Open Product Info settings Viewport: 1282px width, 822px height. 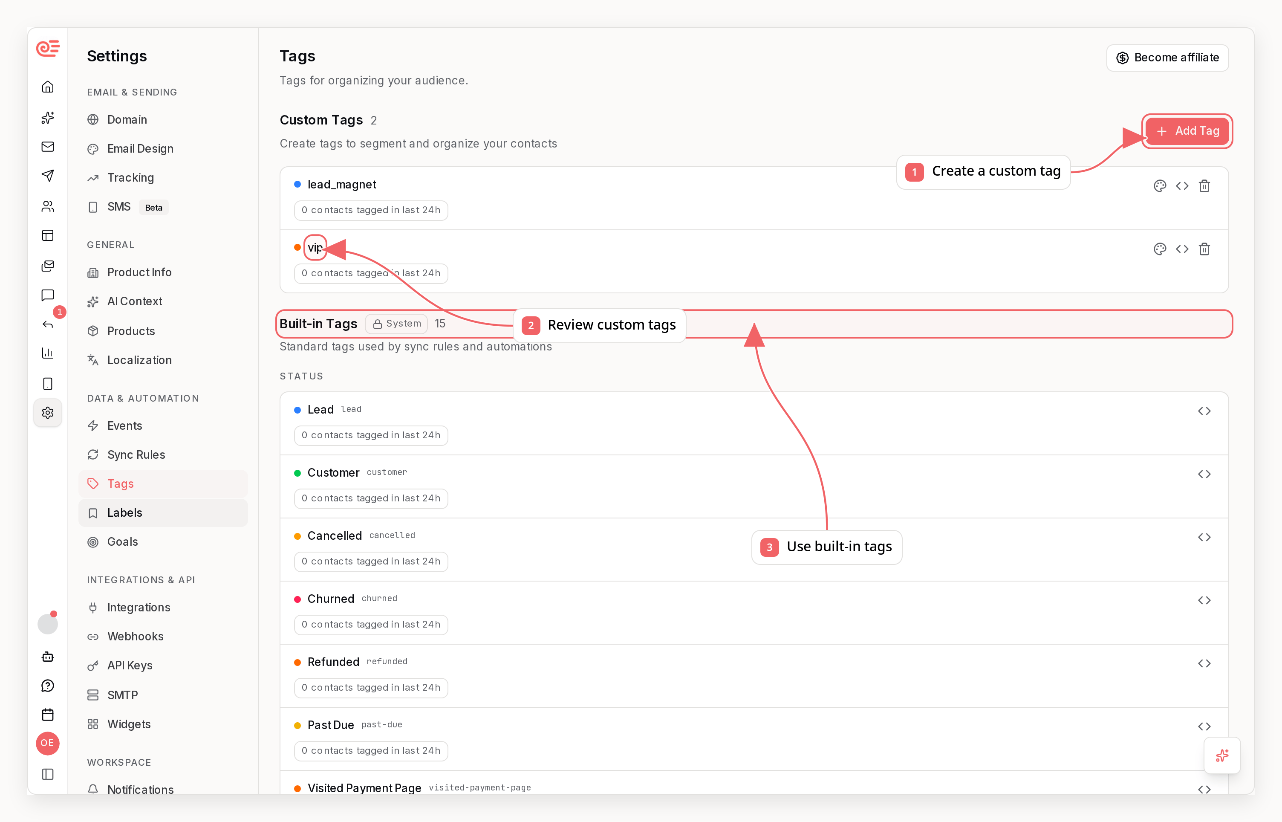(163, 272)
